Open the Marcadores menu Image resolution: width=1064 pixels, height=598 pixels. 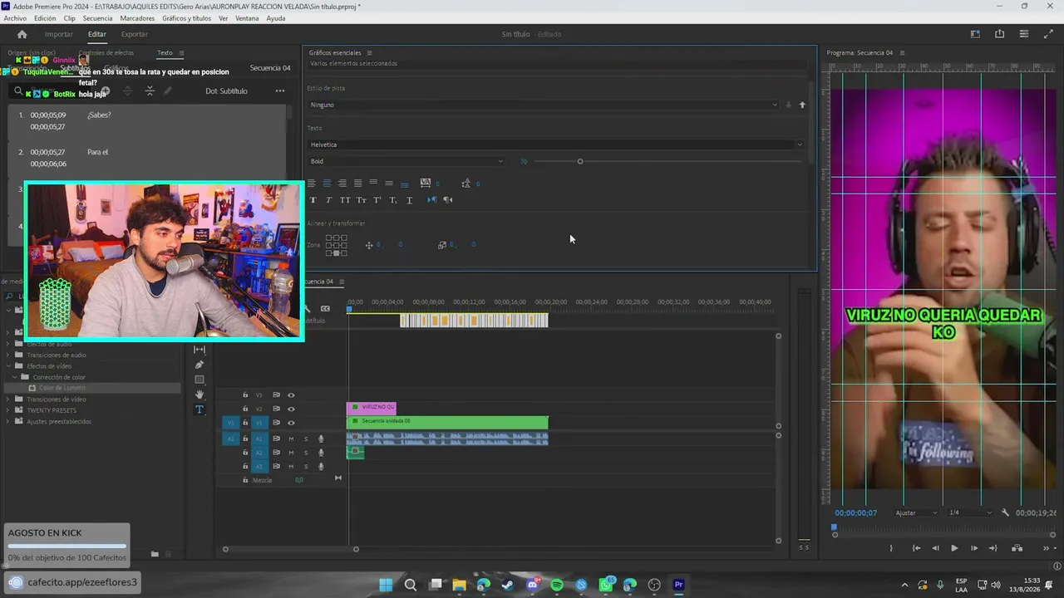click(x=137, y=18)
